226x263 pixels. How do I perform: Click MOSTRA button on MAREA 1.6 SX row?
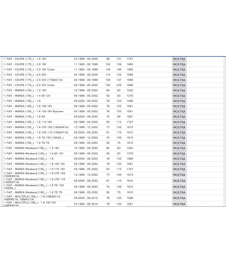coord(179,117)
